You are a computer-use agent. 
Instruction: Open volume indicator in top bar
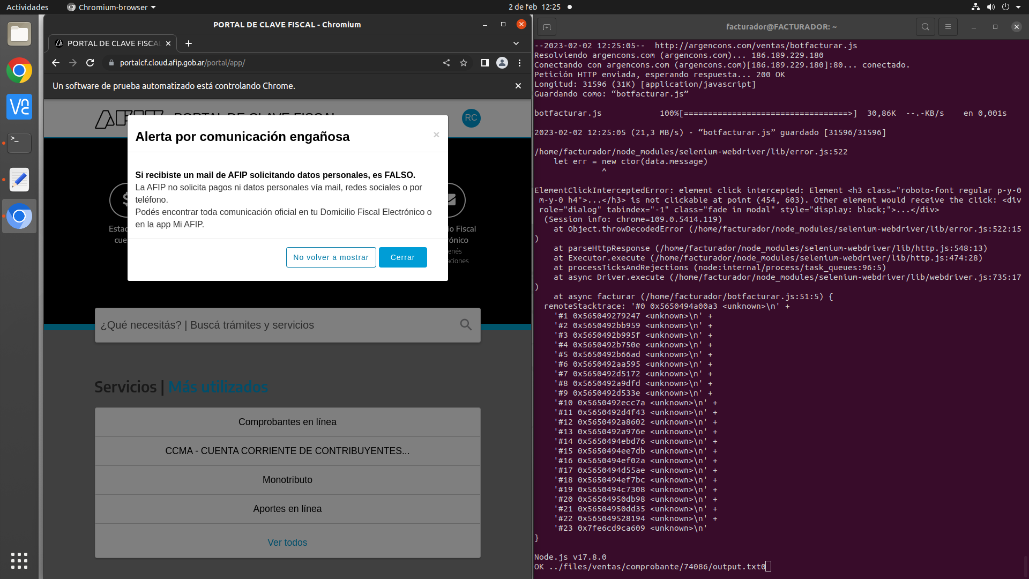990,7
